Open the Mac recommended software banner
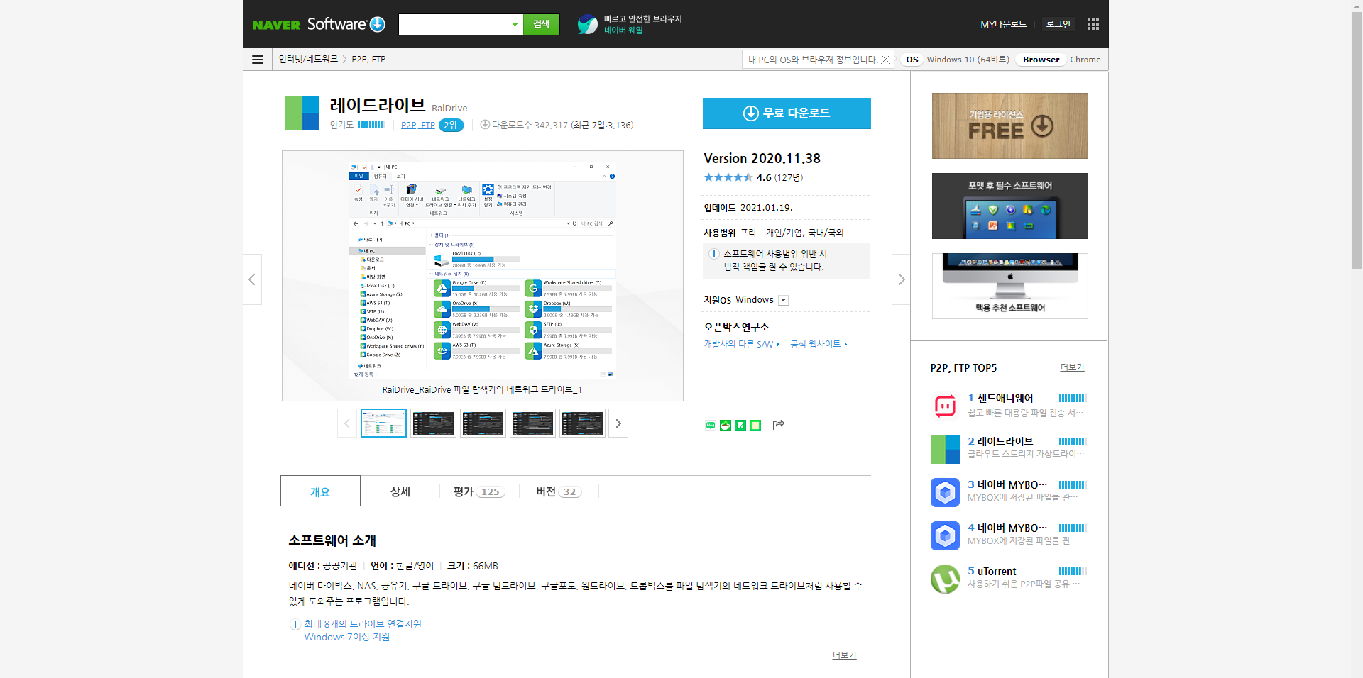This screenshot has height=678, width=1363. point(1009,286)
